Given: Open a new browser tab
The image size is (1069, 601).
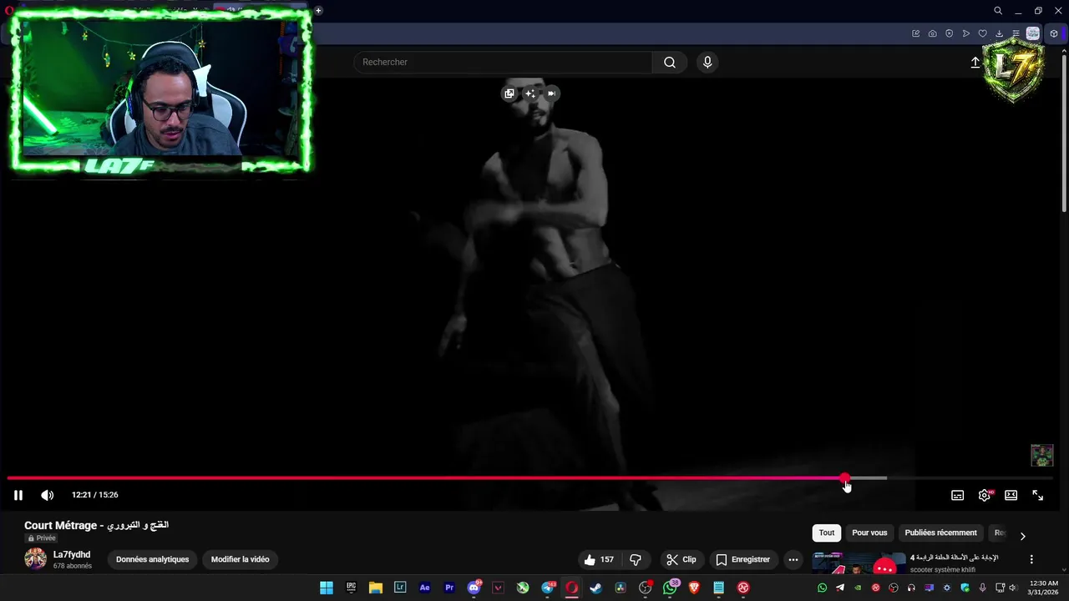Looking at the screenshot, I should [318, 11].
